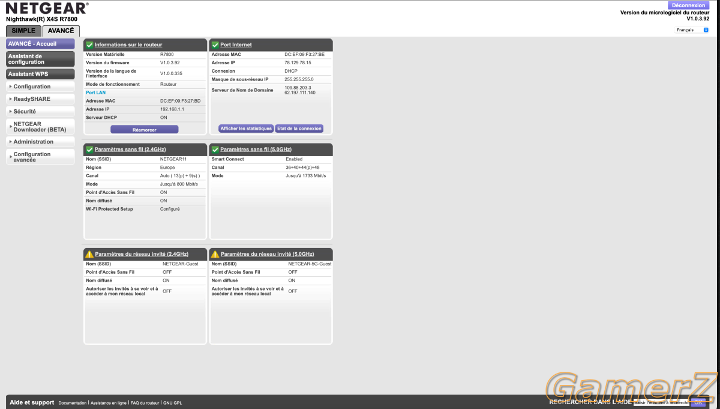The image size is (720, 409).
Task: Click channel value 36+40+44(p)+48
Action: (x=303, y=168)
